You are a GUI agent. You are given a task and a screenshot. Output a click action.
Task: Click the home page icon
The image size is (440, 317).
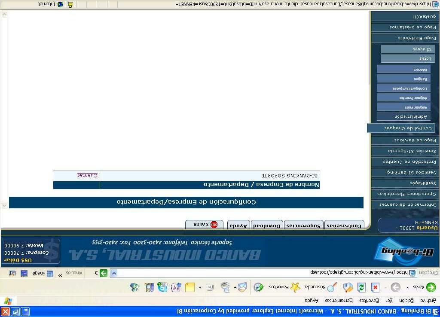click(x=348, y=287)
